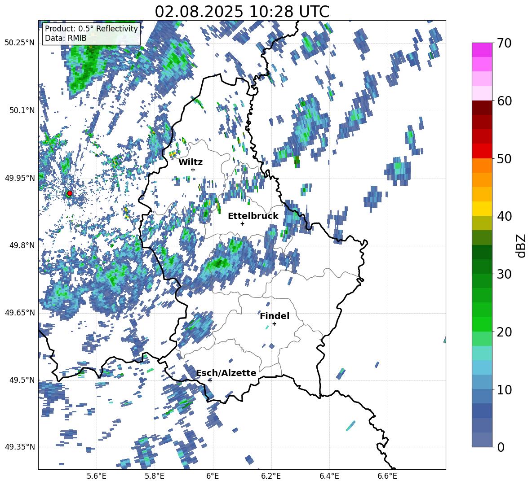Click the yellow colorbar segment near 40
The width and height of the screenshot is (532, 485).
482,209
